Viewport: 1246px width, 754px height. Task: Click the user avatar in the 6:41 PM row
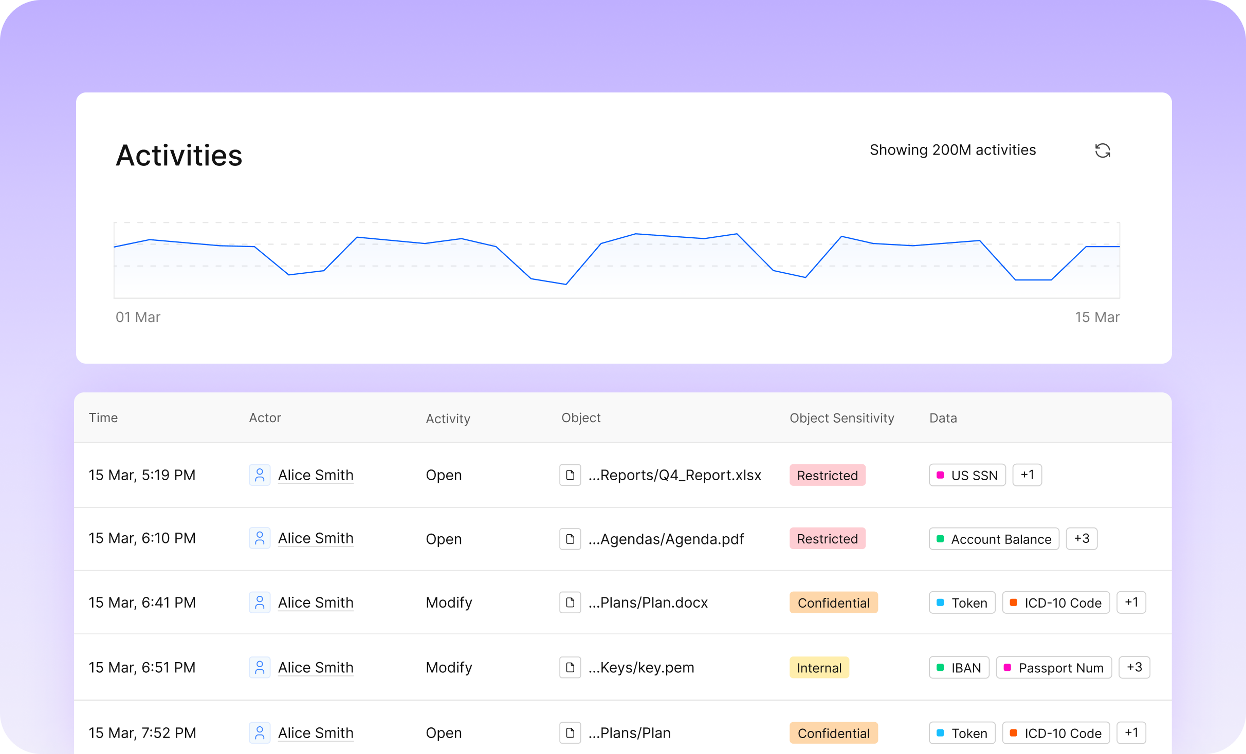[260, 602]
